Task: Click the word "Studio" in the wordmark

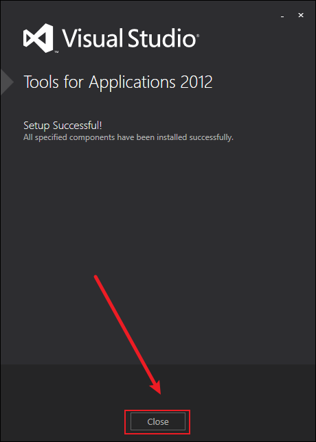Action: (x=161, y=38)
